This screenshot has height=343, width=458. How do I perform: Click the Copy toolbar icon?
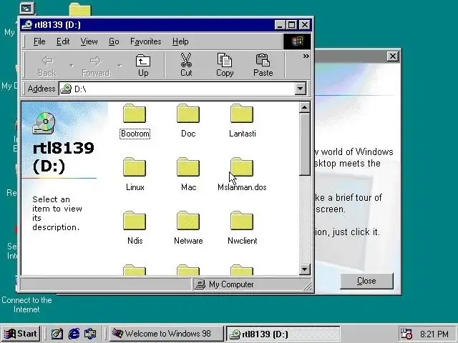click(x=224, y=60)
